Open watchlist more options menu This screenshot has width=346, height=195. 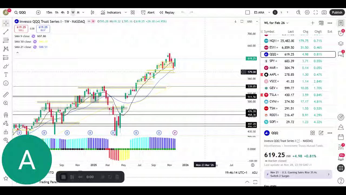point(330,23)
